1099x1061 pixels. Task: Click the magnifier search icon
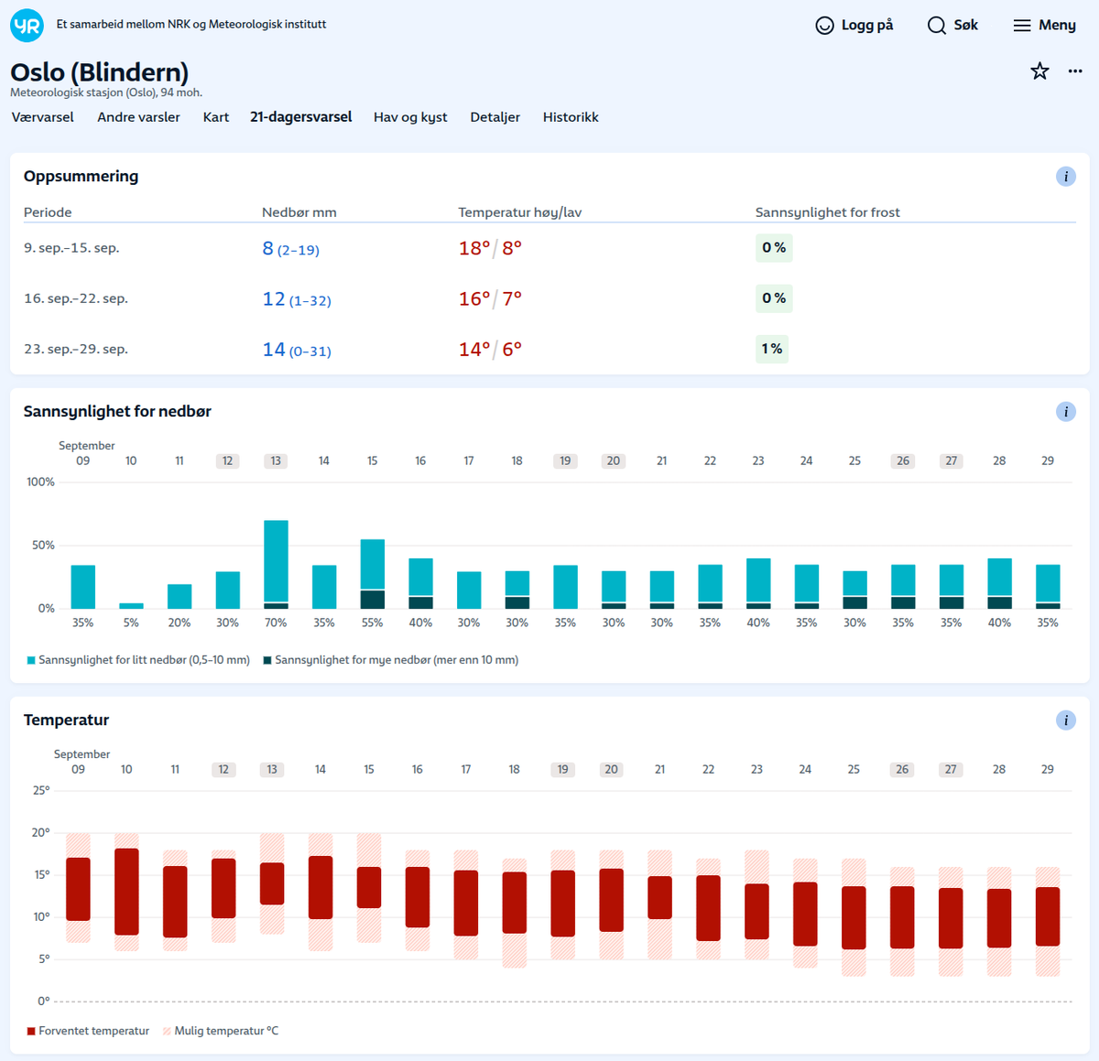937,26
